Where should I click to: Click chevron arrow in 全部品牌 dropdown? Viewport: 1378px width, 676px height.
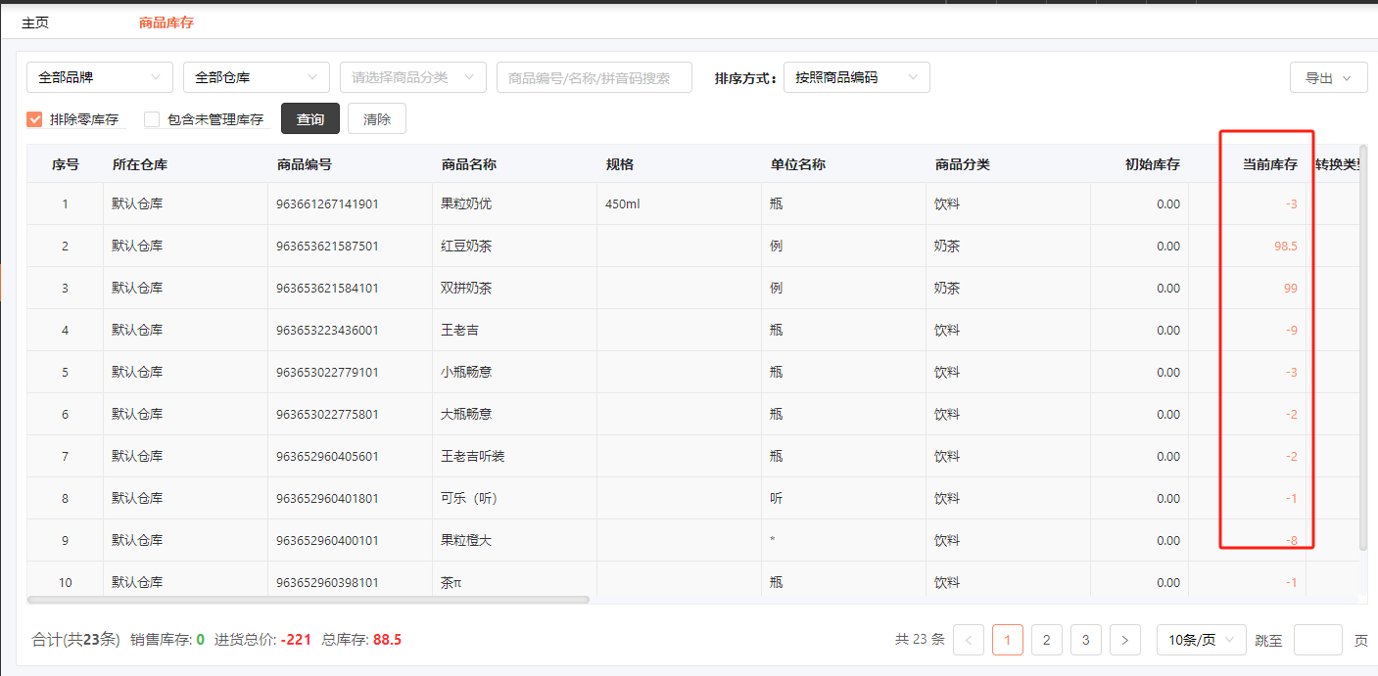156,77
